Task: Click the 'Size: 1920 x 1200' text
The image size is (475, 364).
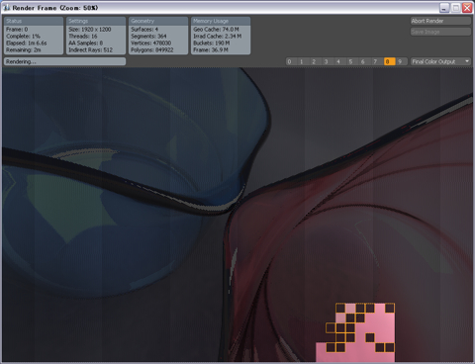Action: click(90, 30)
